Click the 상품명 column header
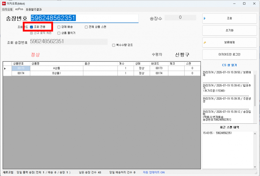Image resolution: width=260 pixels, height=176 pixels. tap(57, 64)
